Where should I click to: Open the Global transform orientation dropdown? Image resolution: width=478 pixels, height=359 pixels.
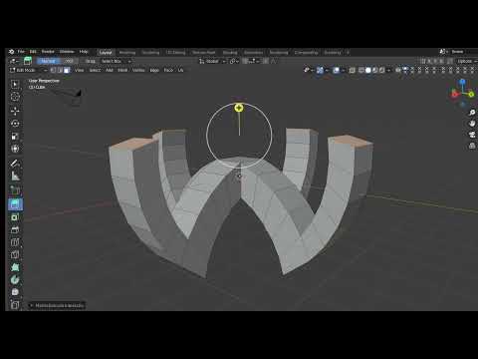point(212,61)
